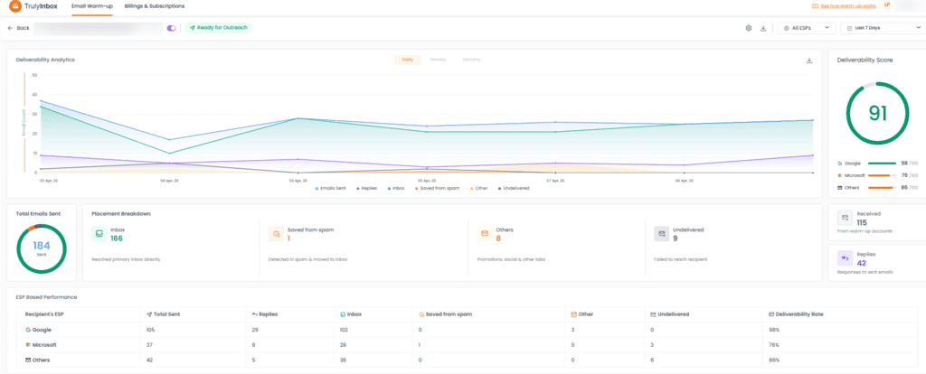Open 'See how warm-up works' link
926x374 pixels.
pos(848,6)
